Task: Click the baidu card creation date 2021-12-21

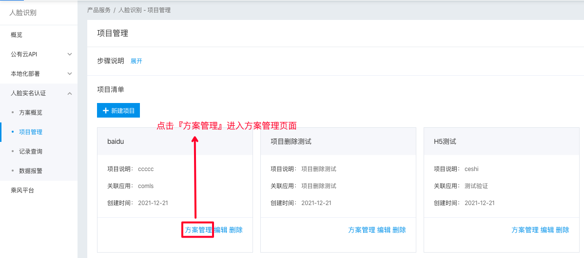Action: 153,203
